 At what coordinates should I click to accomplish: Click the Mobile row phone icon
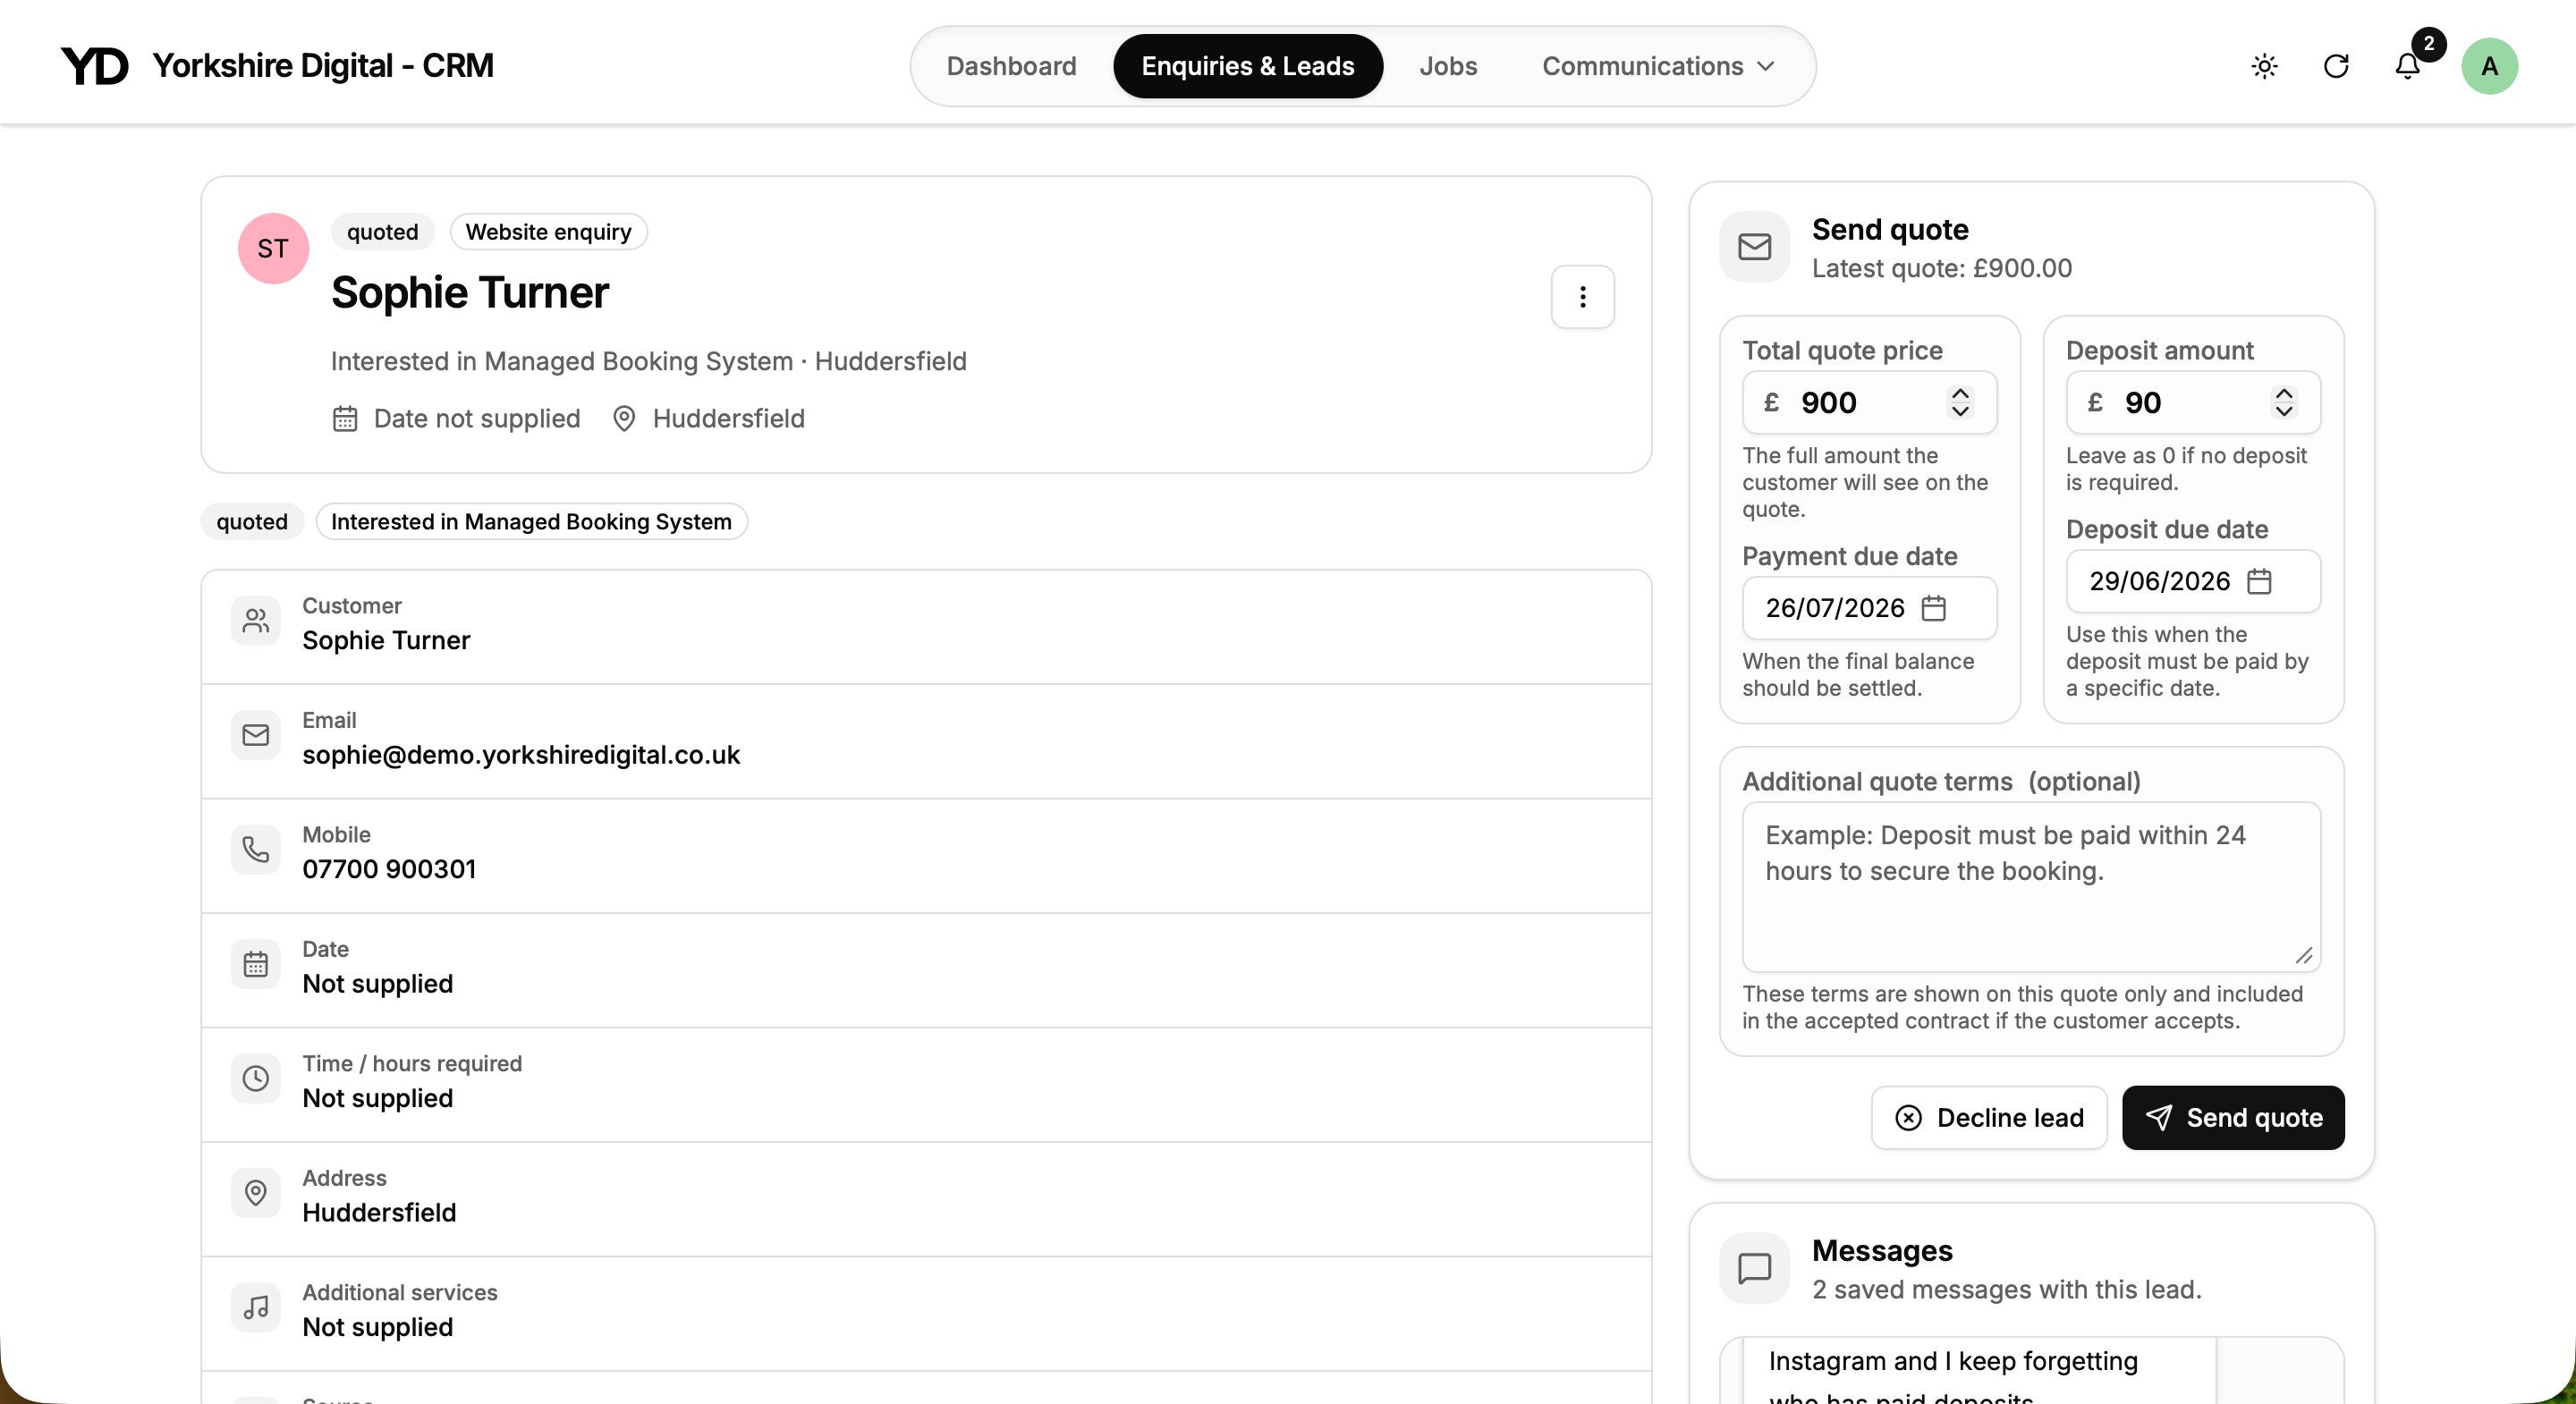coord(256,850)
